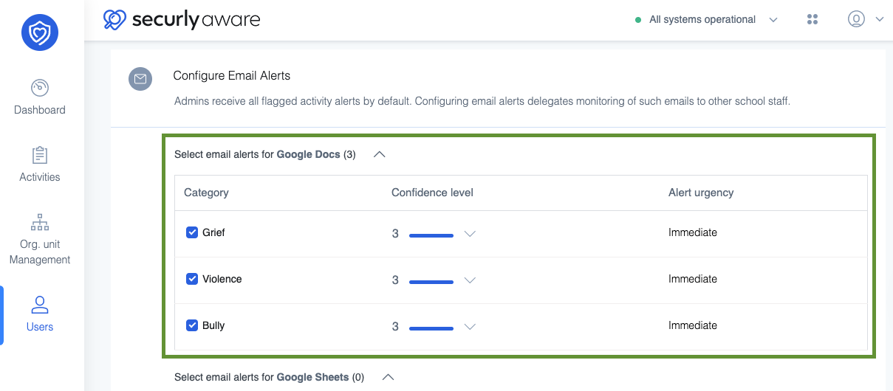
Task: Click the confidence value 3 in Violence row
Action: click(x=395, y=280)
